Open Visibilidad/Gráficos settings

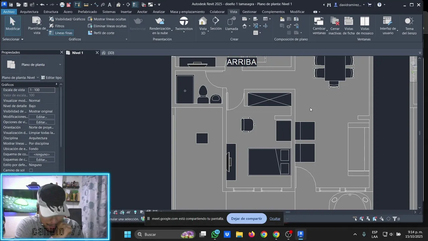tap(67, 19)
